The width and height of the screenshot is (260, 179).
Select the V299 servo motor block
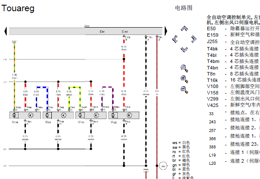(58, 115)
